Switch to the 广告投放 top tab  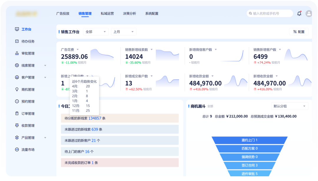tap(63, 14)
